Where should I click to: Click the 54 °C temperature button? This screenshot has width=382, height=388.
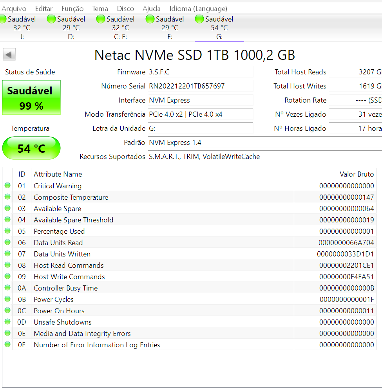(x=31, y=148)
